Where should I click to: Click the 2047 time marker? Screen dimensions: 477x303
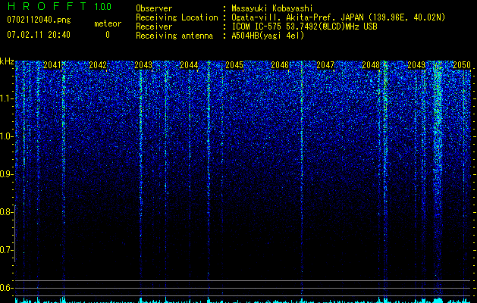(x=325, y=65)
